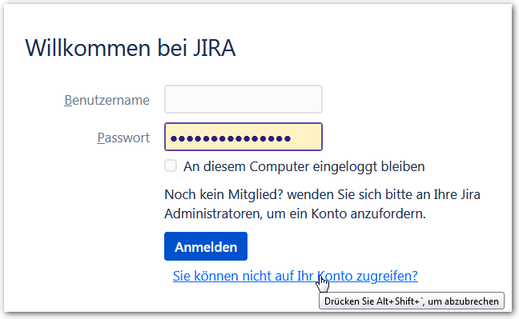Submit the form with the Anmelden button
Screen dimensions: 519x319
pos(206,246)
